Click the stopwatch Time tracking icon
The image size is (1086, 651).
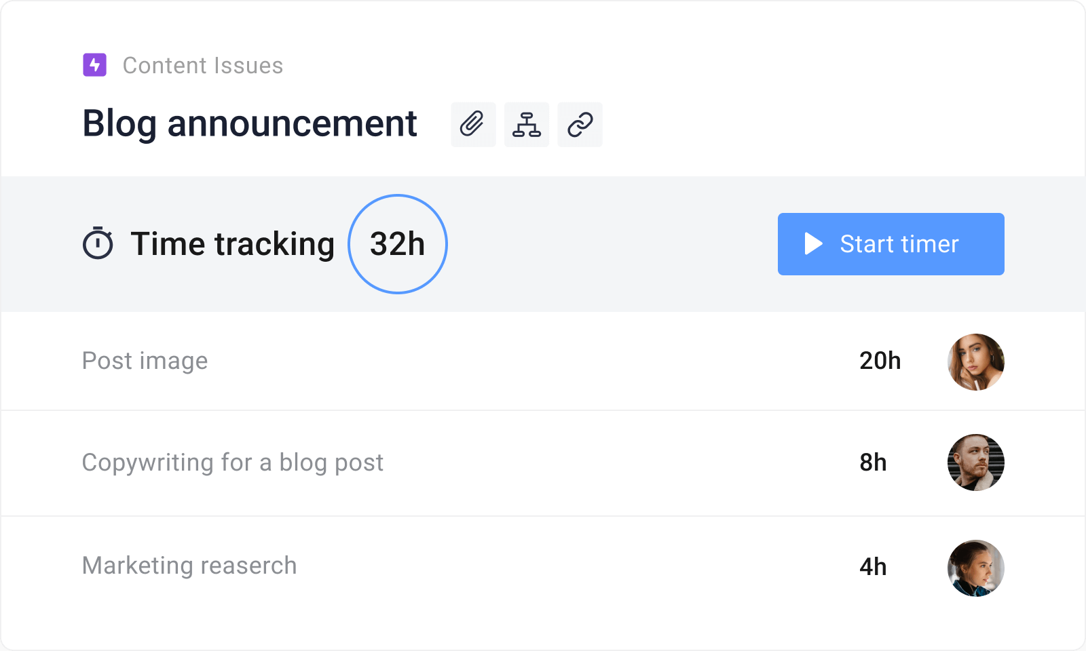coord(99,243)
